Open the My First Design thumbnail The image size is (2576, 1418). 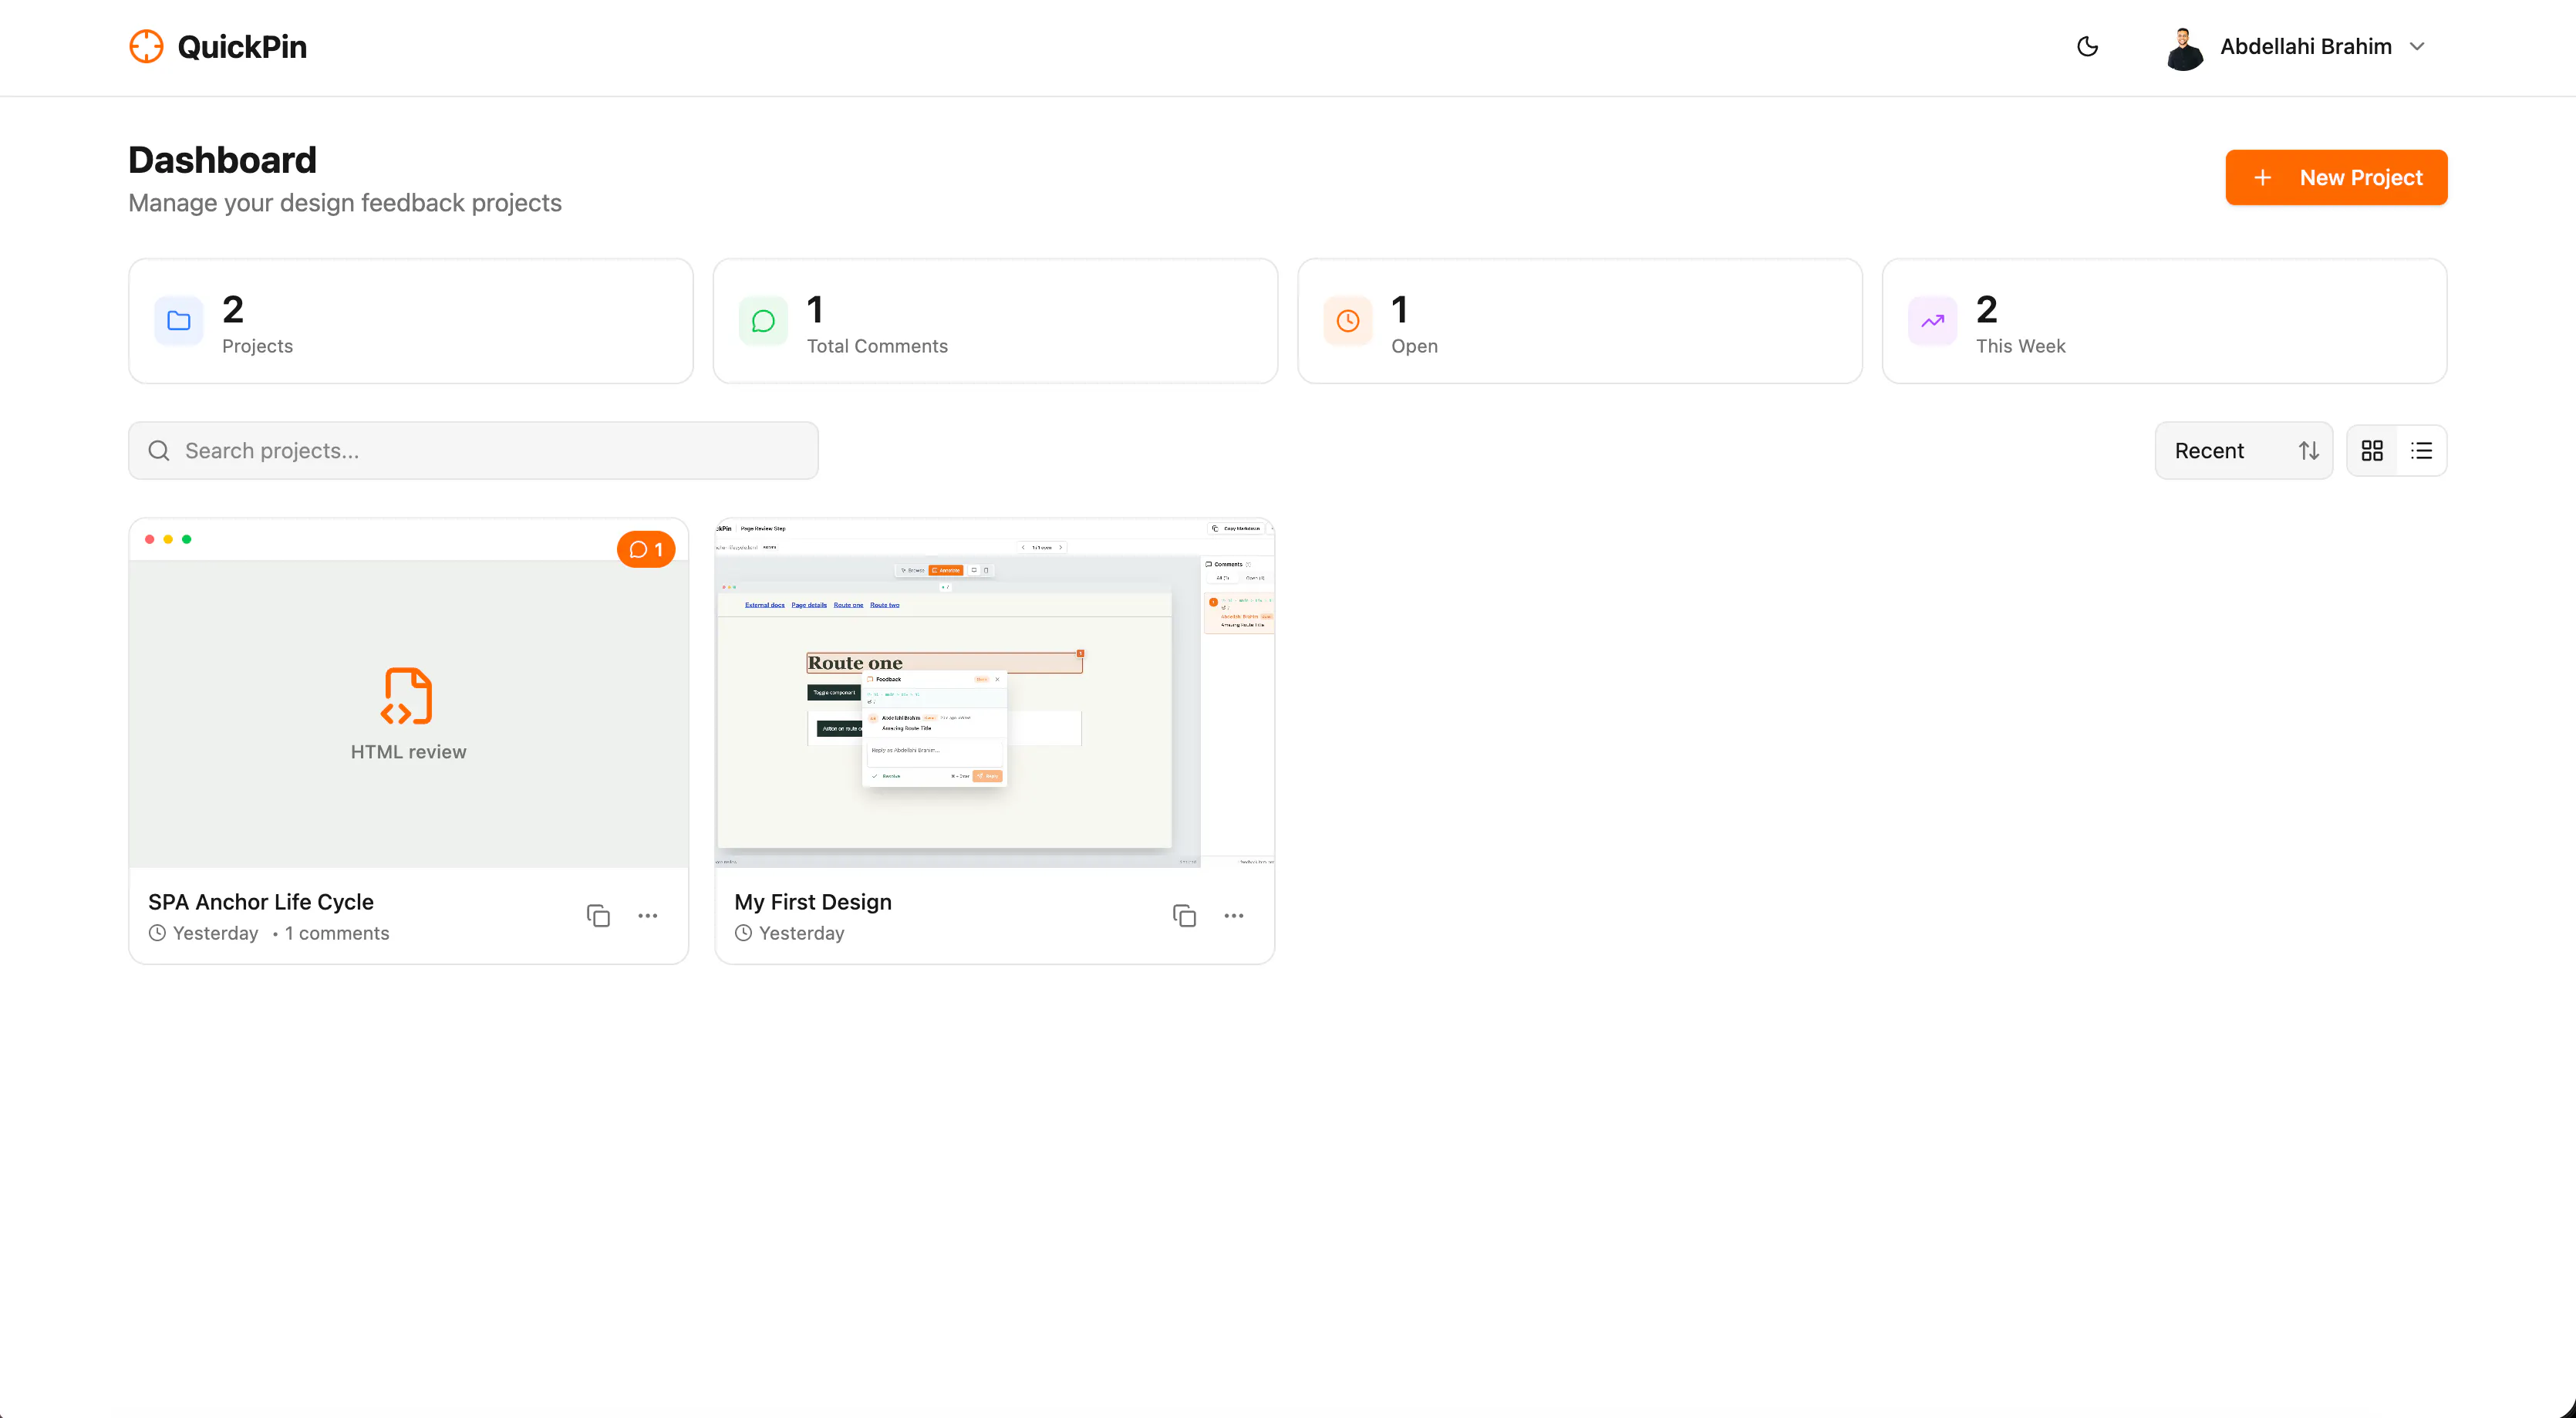click(994, 692)
